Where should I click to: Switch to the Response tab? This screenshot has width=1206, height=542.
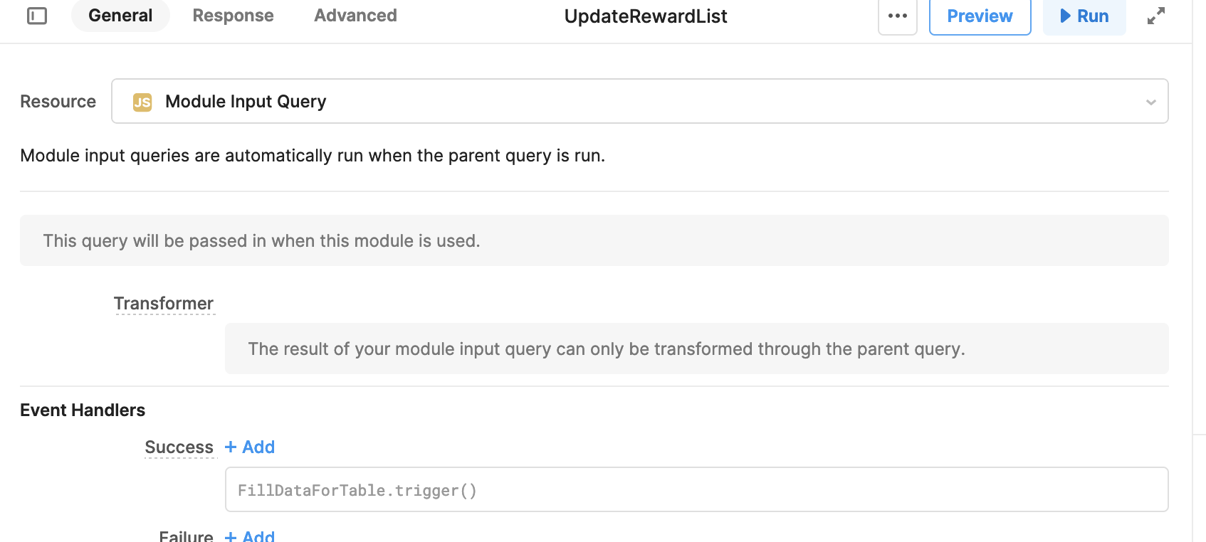(x=233, y=16)
